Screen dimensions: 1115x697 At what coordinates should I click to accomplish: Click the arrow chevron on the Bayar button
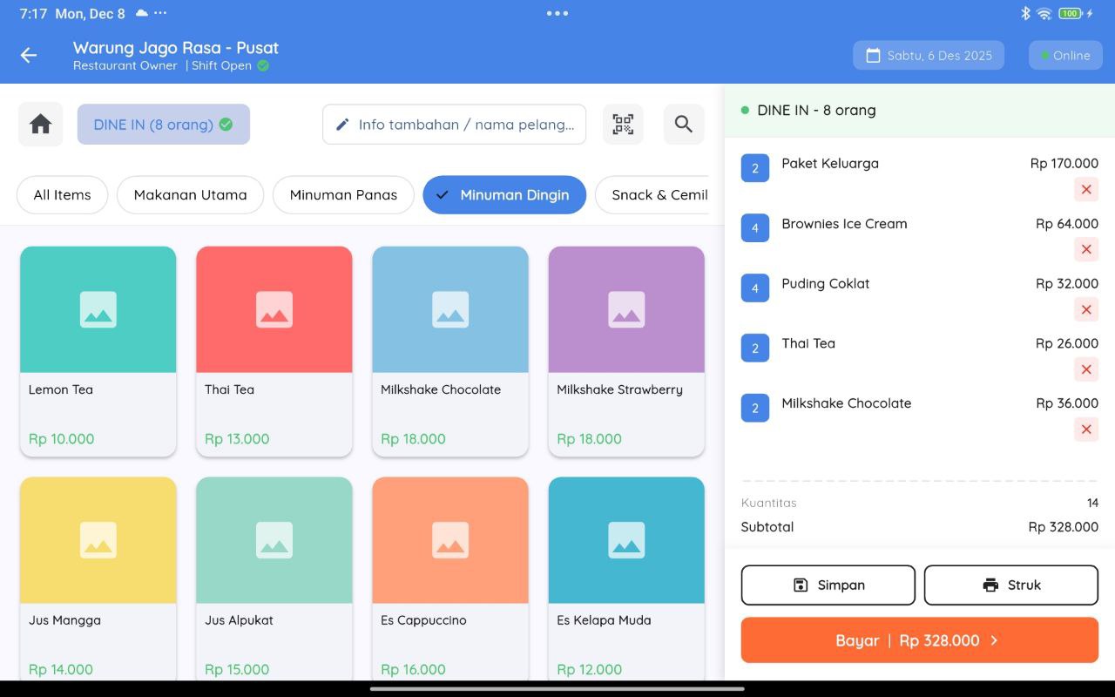point(992,639)
